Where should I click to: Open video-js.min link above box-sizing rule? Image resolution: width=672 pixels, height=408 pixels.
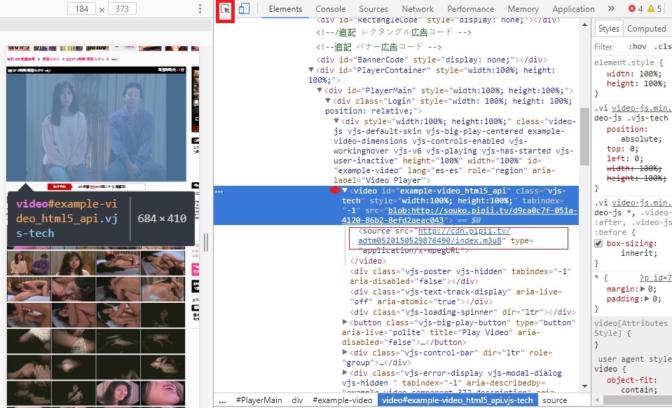click(x=642, y=203)
